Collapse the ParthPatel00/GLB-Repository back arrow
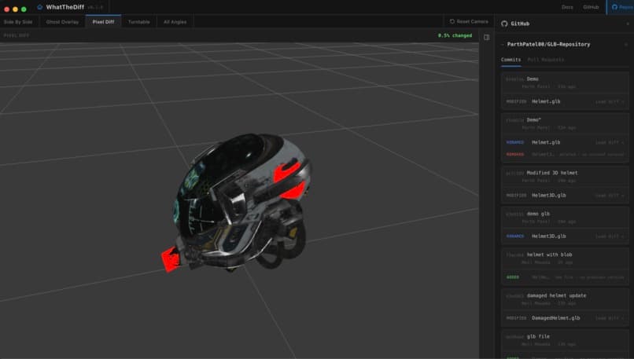This screenshot has height=359, width=634. pyautogui.click(x=503, y=45)
